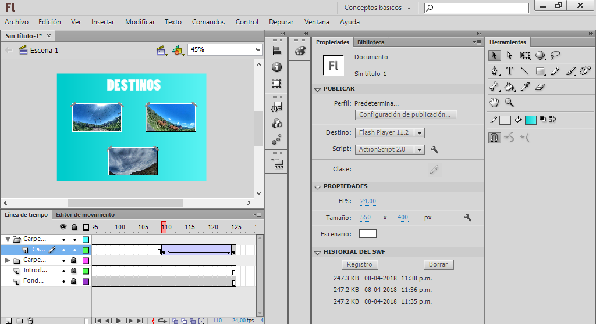596x324 pixels.
Task: Open the stage zoom 45% dropdown
Action: click(258, 50)
